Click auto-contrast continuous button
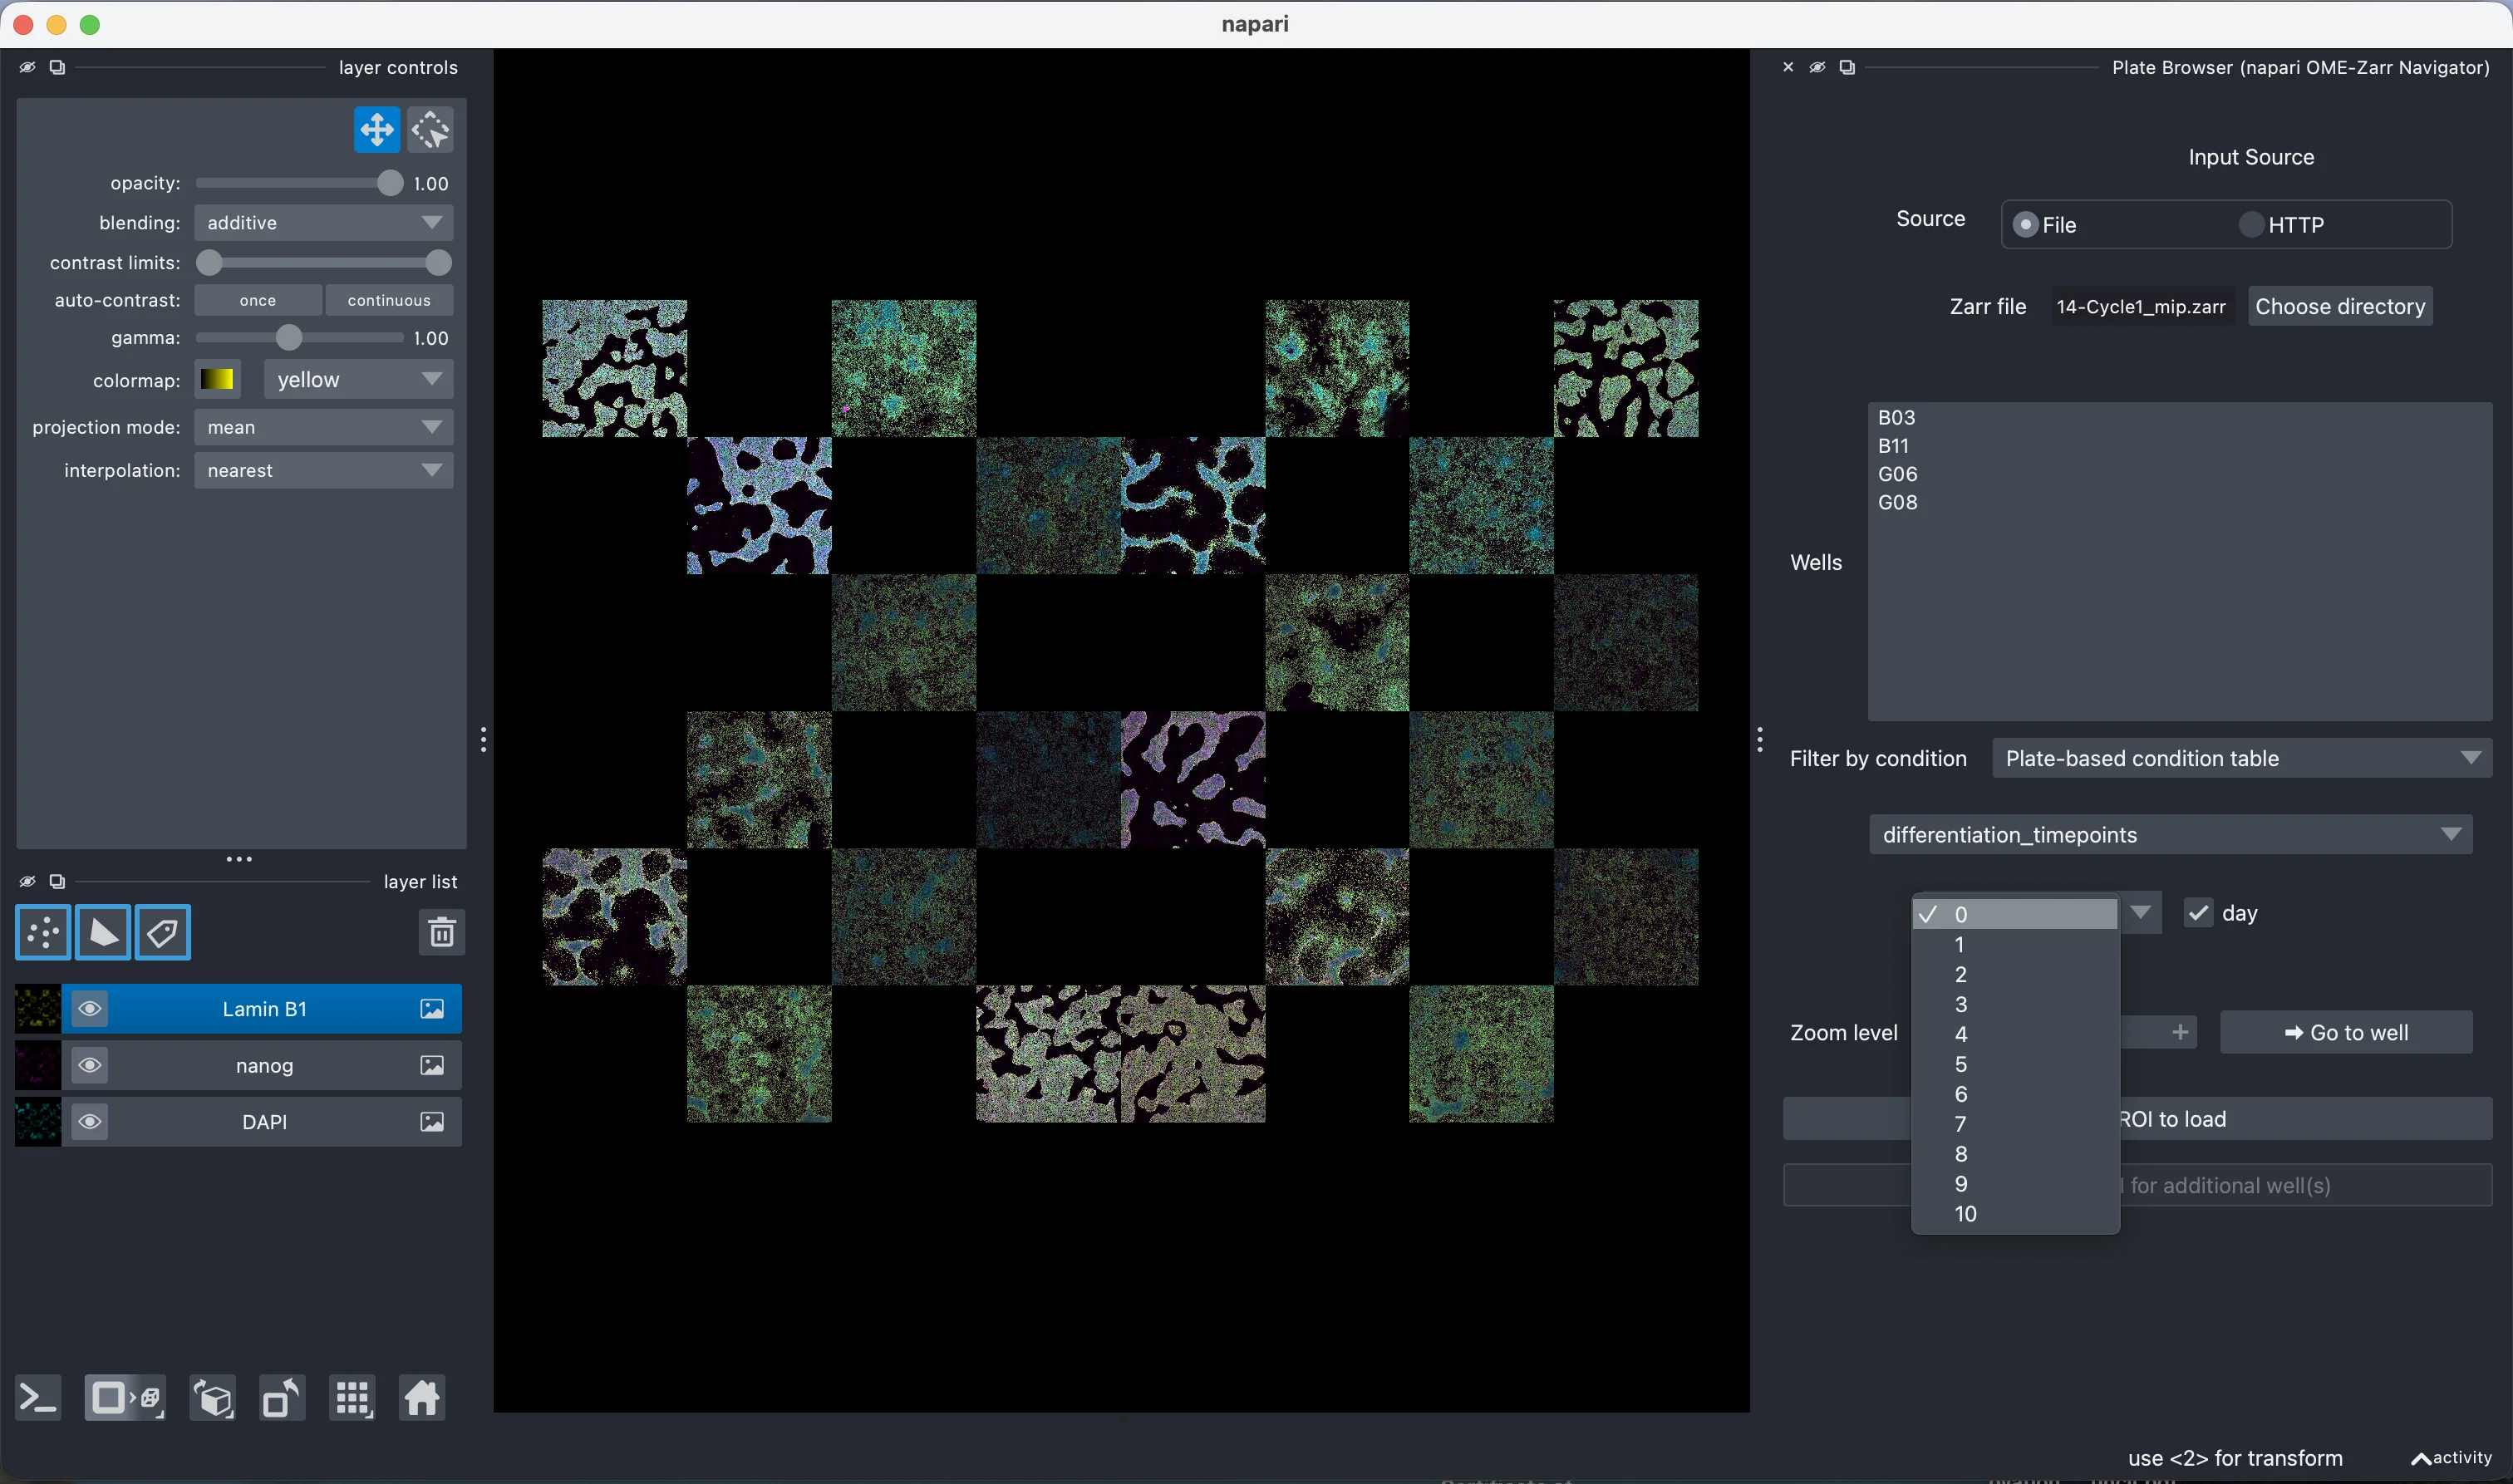Screen dimensions: 2513x1484 (389, 300)
